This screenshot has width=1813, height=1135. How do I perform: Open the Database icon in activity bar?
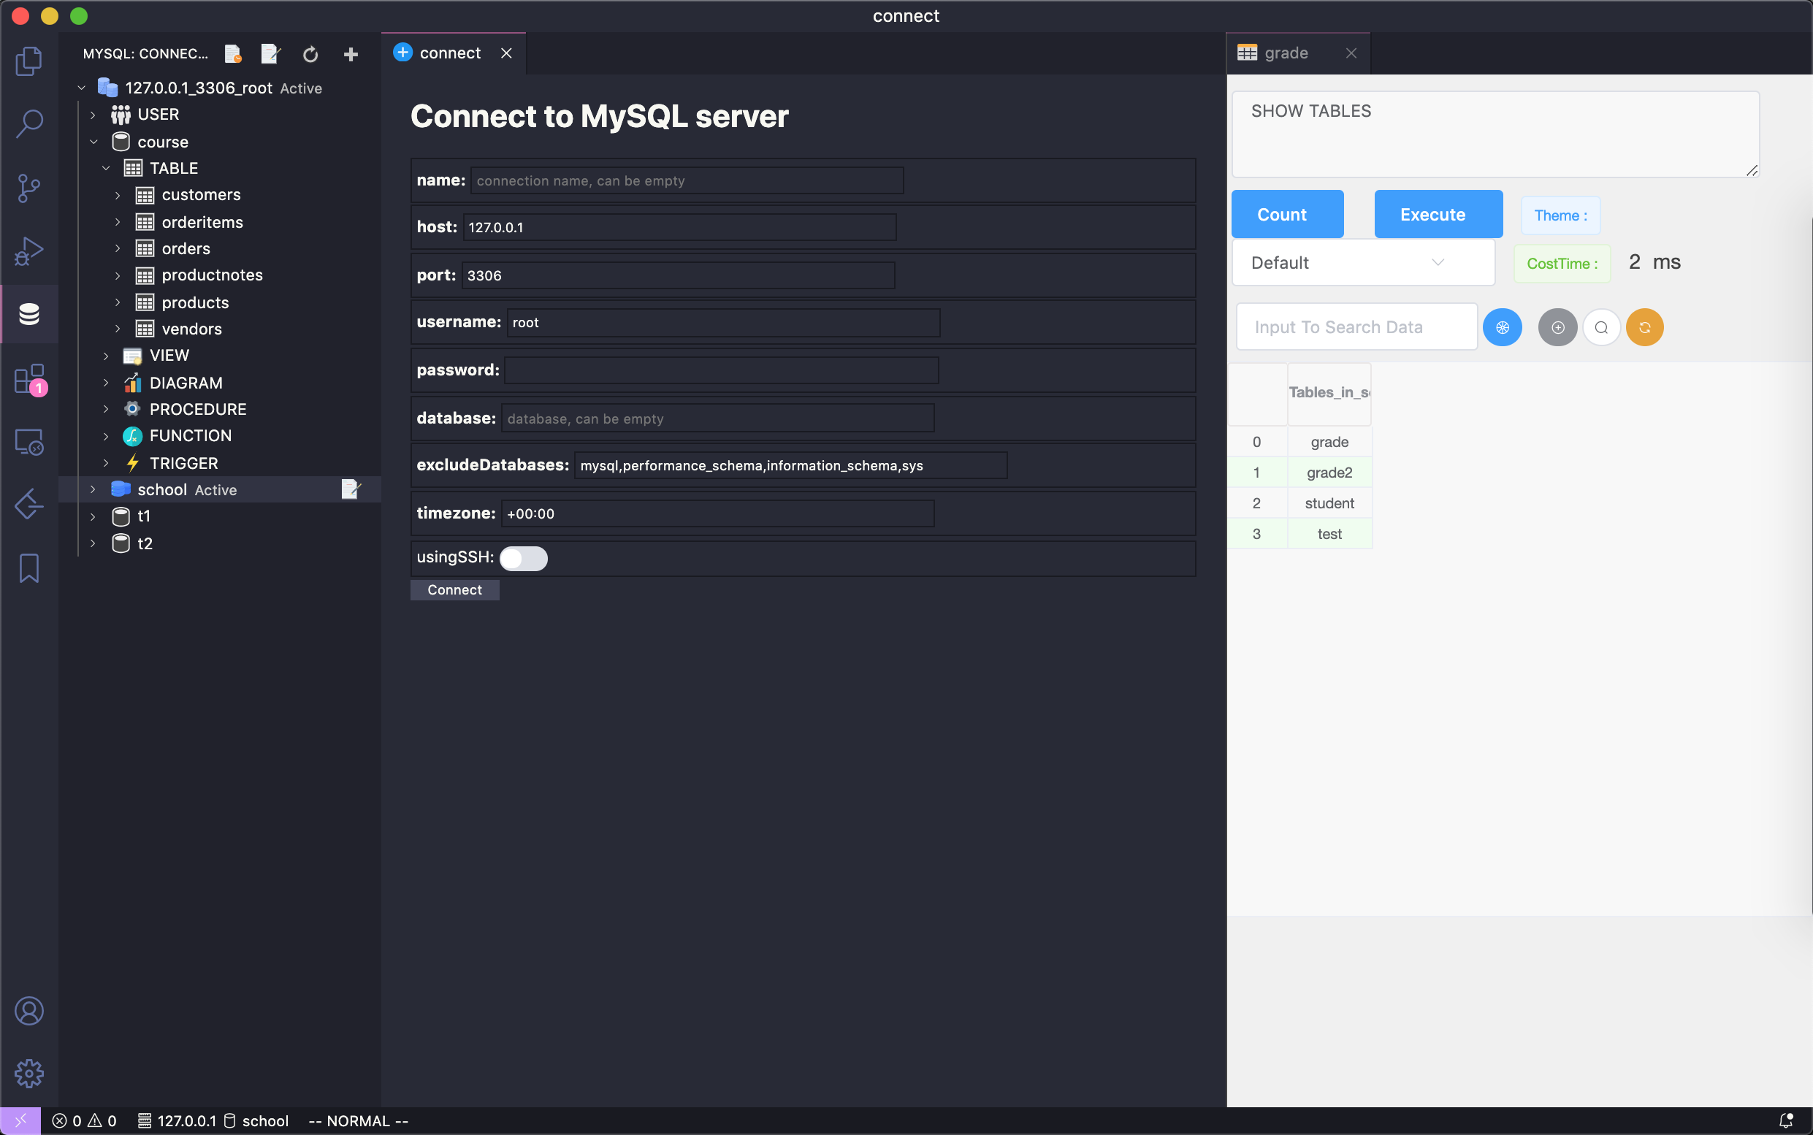(28, 314)
